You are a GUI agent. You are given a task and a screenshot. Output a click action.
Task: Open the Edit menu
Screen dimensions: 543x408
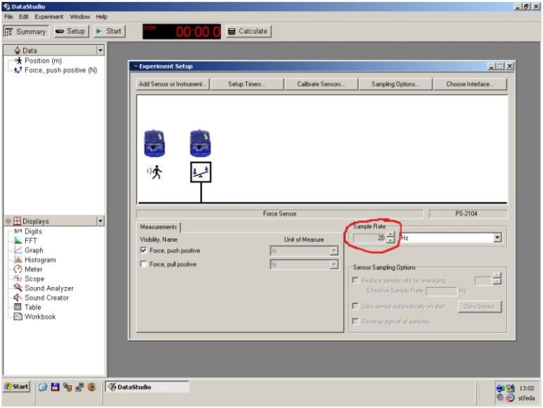(23, 17)
